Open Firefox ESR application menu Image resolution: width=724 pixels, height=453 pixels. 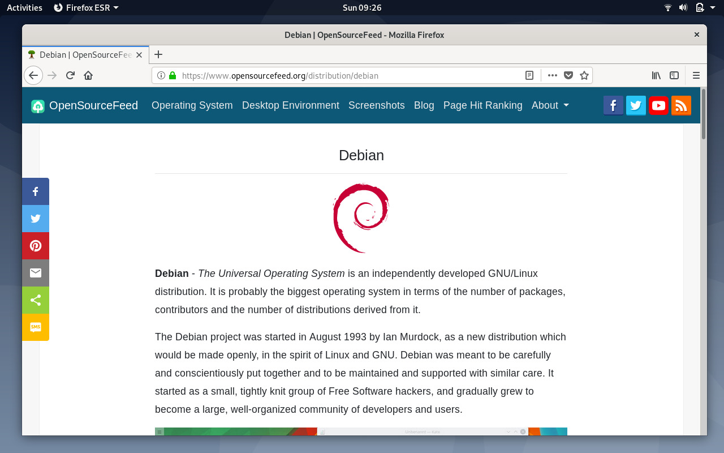point(86,7)
